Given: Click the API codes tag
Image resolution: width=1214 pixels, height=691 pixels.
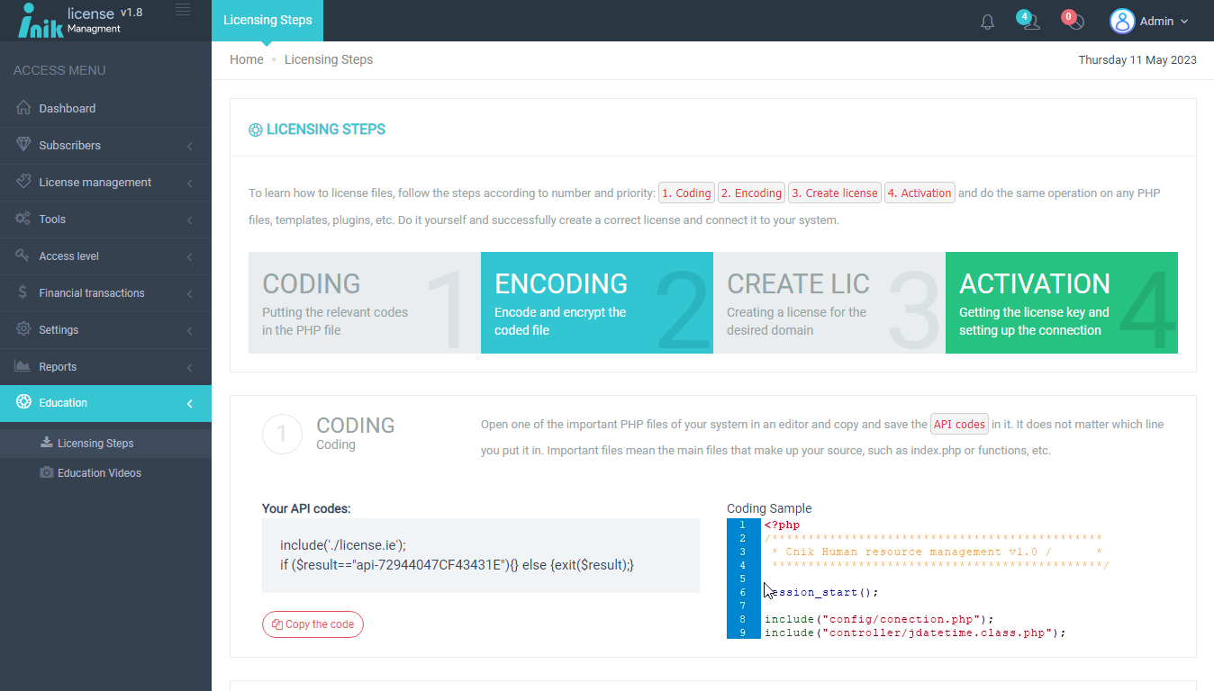Looking at the screenshot, I should [959, 424].
